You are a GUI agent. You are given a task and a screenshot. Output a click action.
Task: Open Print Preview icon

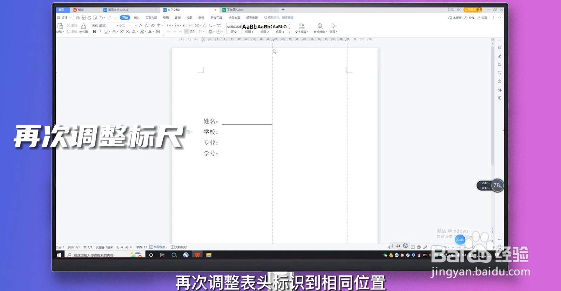[x=95, y=18]
